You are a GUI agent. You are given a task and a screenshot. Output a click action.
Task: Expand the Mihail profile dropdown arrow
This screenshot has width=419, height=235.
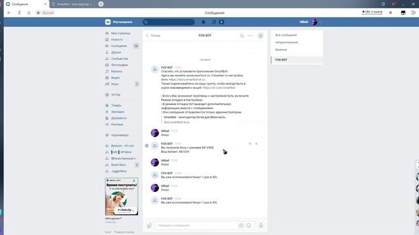pyautogui.click(x=320, y=22)
